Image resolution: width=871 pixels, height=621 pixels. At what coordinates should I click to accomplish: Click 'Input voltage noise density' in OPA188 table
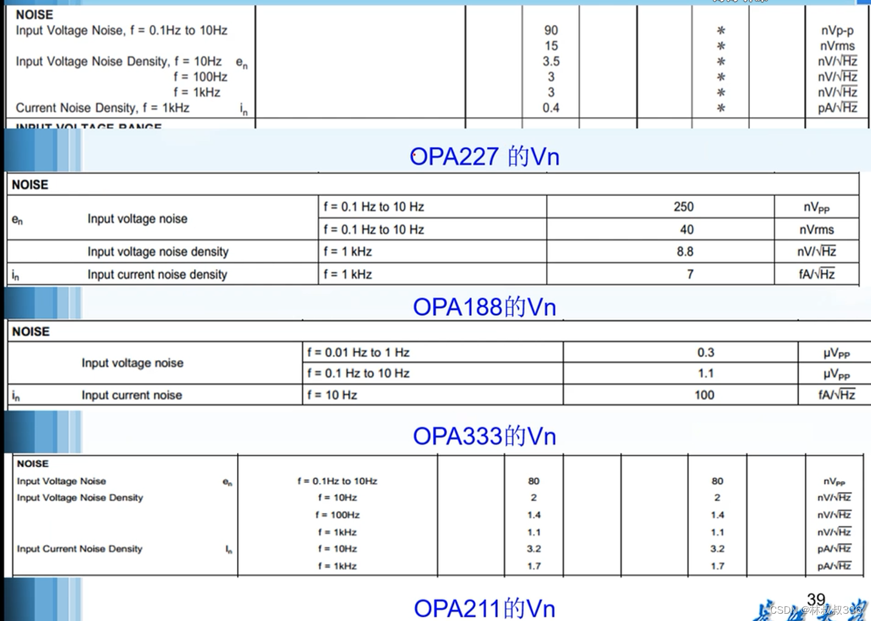pyautogui.click(x=158, y=251)
